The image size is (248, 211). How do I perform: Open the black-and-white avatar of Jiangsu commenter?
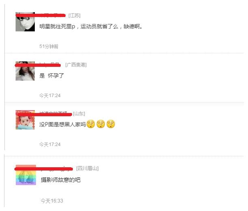pyautogui.click(x=25, y=22)
